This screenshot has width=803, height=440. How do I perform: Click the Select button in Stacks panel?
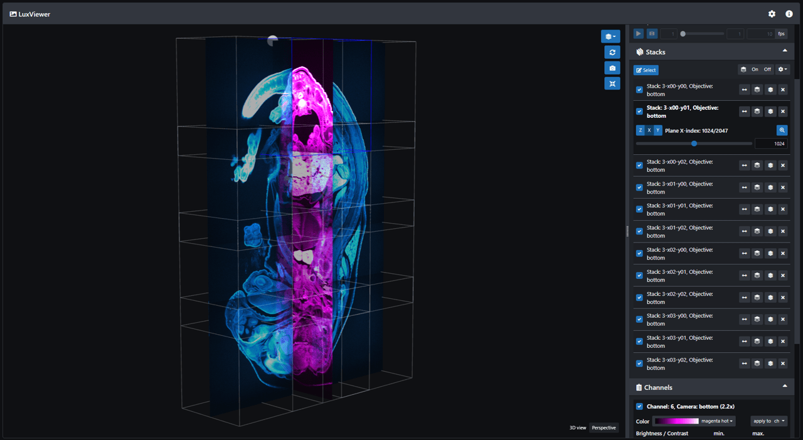click(646, 70)
